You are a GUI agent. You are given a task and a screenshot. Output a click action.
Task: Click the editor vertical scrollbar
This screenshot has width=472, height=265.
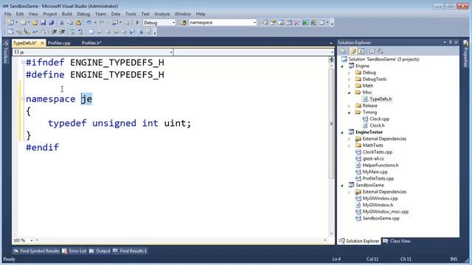click(331, 123)
